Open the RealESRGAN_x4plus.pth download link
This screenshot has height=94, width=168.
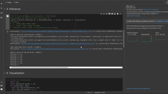coord(56,31)
